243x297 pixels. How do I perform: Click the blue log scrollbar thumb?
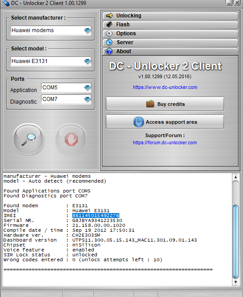pos(235,241)
